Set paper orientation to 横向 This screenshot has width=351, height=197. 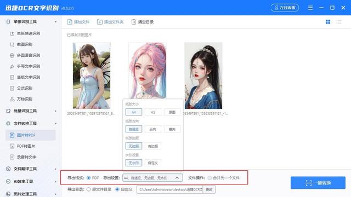pyautogui.click(x=172, y=129)
